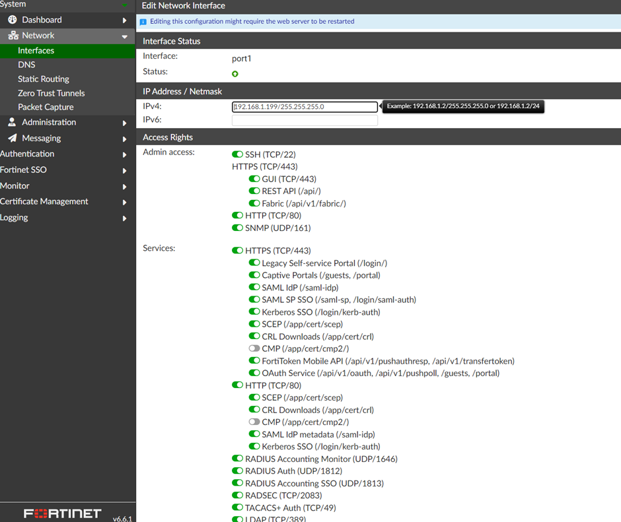Expand the Messaging submenu arrow
The width and height of the screenshot is (621, 522).
tap(124, 139)
